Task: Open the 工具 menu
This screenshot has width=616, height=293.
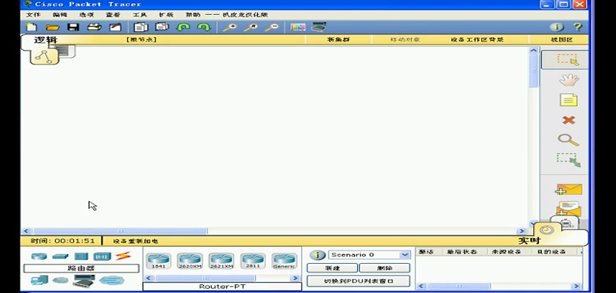Action: pos(139,15)
